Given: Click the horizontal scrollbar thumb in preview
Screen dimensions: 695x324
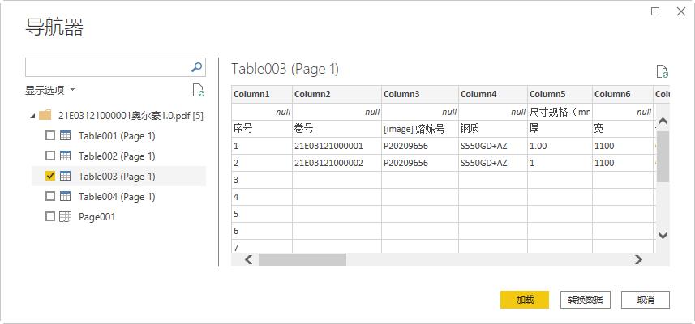Looking at the screenshot, I should tap(302, 260).
